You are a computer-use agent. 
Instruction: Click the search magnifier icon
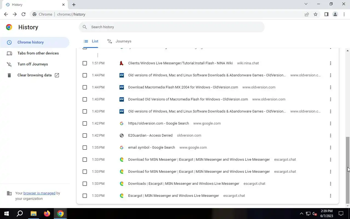click(85, 27)
